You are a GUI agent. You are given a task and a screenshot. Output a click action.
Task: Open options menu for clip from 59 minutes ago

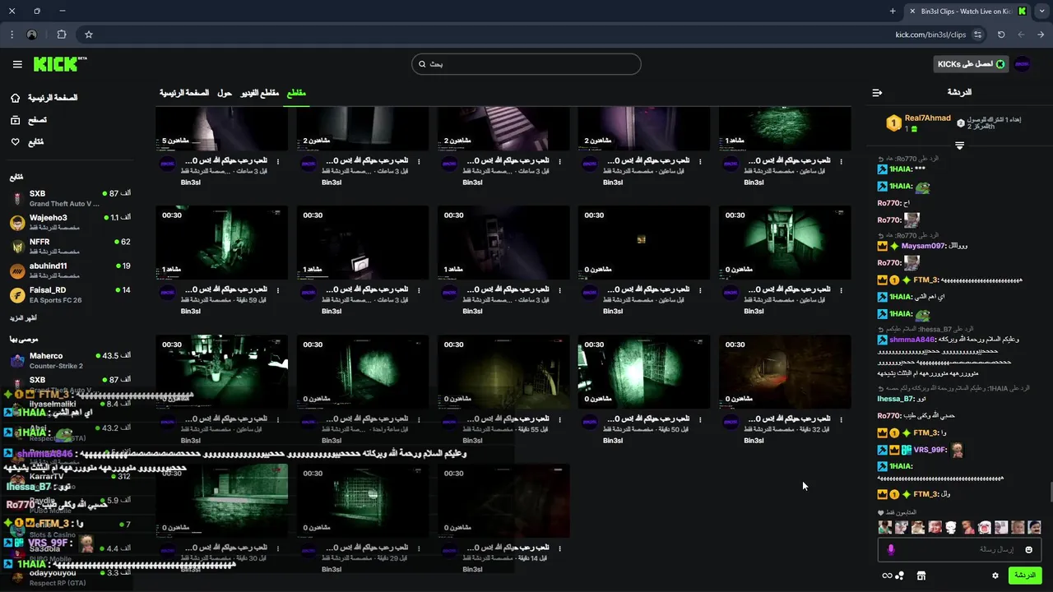point(278,290)
